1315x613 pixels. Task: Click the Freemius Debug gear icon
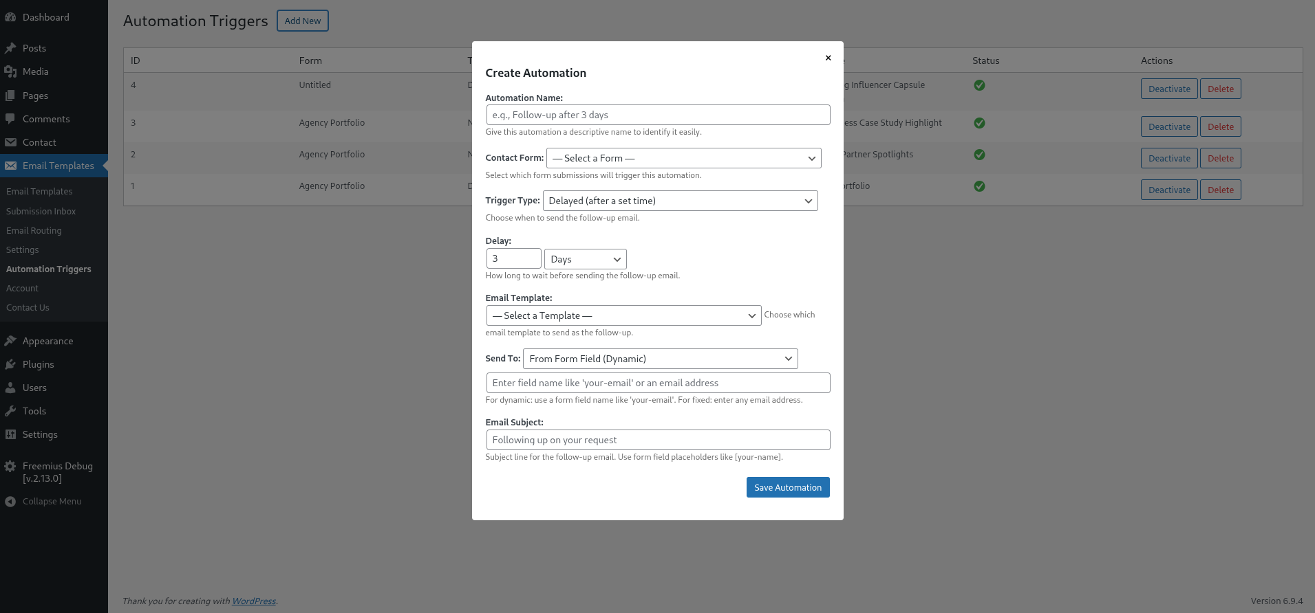[10, 467]
